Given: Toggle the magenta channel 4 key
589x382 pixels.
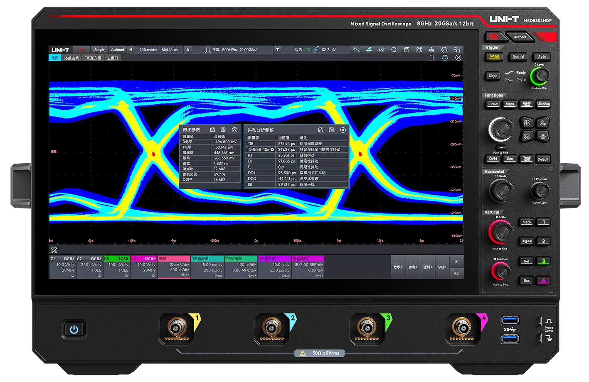Looking at the screenshot, I should (543, 281).
